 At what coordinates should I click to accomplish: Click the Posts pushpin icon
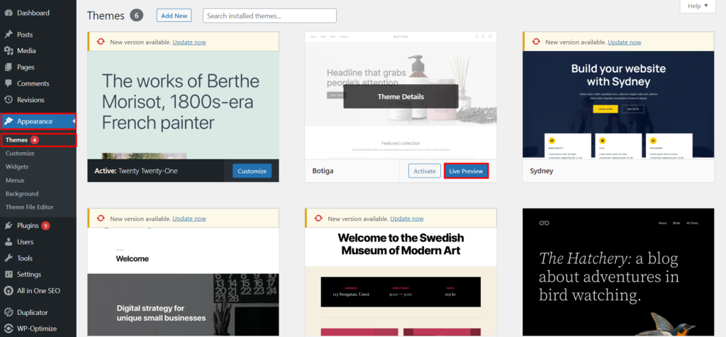coord(9,35)
